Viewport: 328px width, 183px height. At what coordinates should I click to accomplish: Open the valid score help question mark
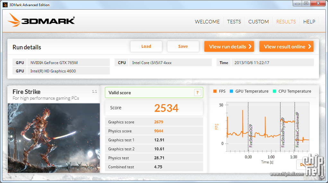(x=197, y=92)
